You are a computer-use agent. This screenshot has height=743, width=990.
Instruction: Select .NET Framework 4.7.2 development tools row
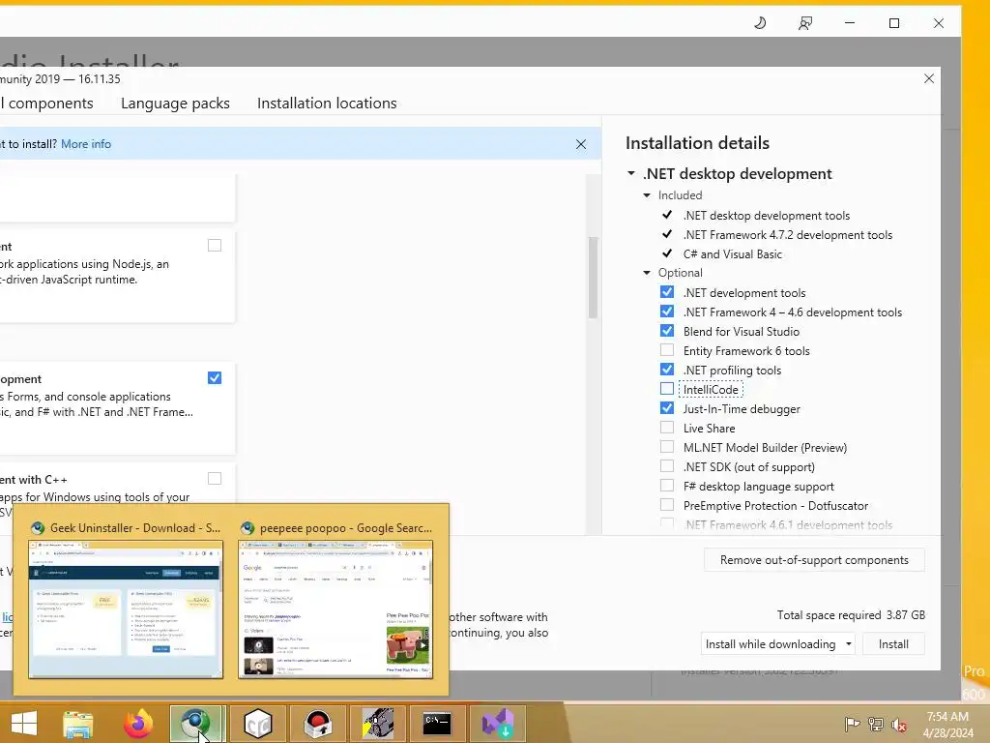[787, 234]
